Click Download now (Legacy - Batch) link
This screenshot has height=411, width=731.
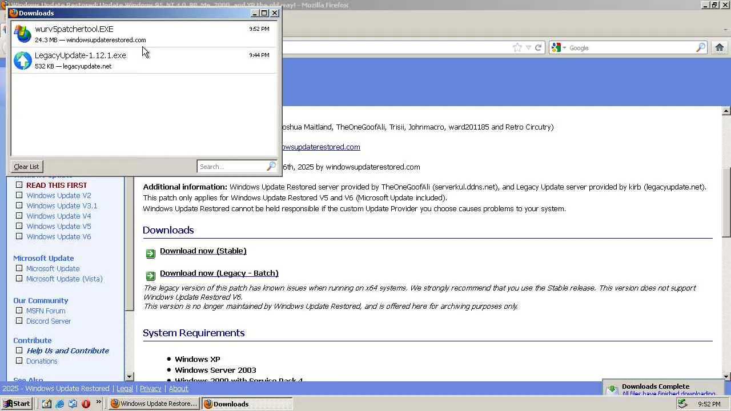coord(219,273)
